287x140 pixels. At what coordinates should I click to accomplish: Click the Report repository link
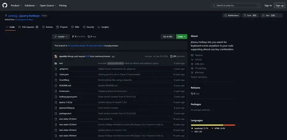coord(199,77)
